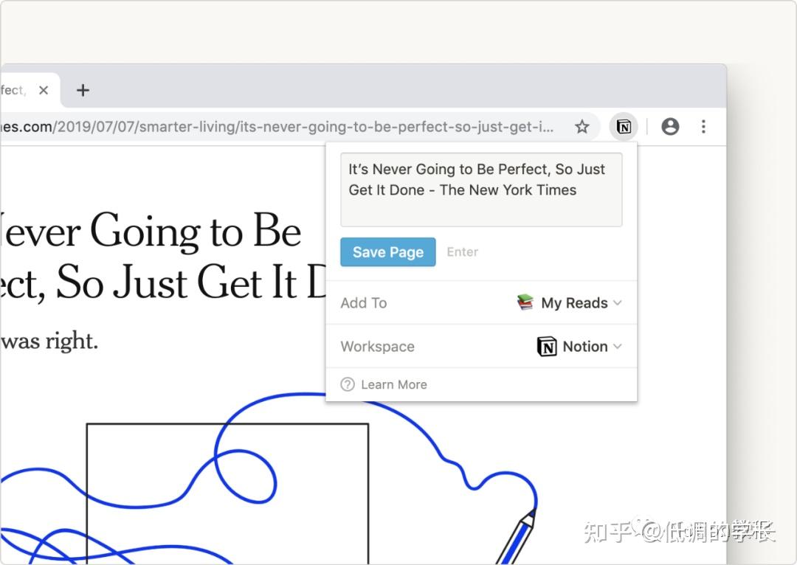797x565 pixels.
Task: Click the article headline text
Action: click(148, 232)
